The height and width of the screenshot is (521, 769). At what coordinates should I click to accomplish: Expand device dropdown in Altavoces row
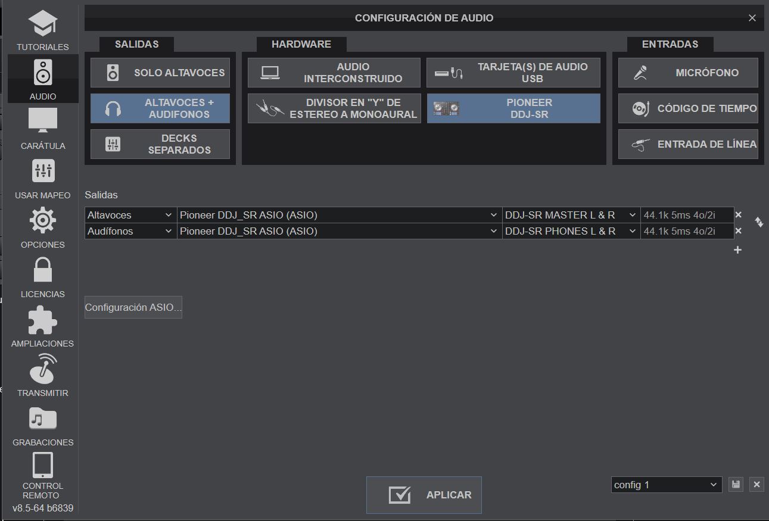pos(340,215)
